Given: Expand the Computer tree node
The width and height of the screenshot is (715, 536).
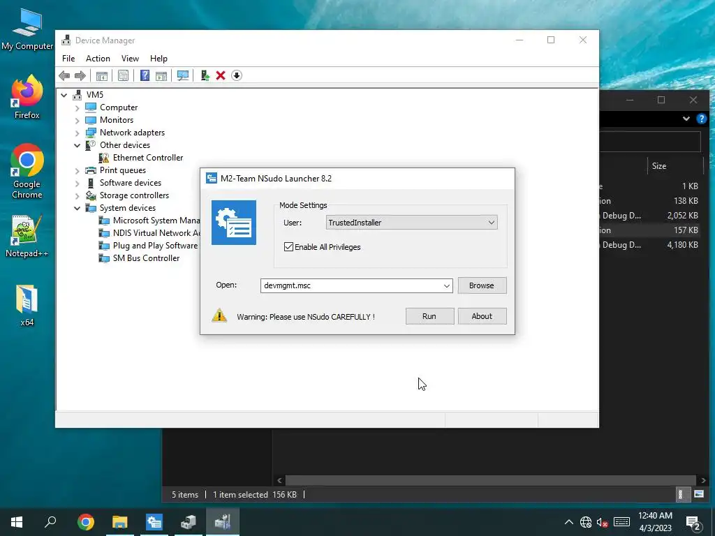Looking at the screenshot, I should click(77, 108).
